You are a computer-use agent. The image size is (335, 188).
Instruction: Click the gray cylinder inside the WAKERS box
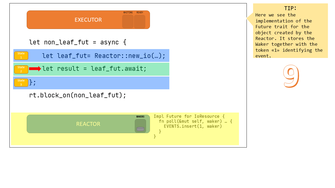coord(140,129)
